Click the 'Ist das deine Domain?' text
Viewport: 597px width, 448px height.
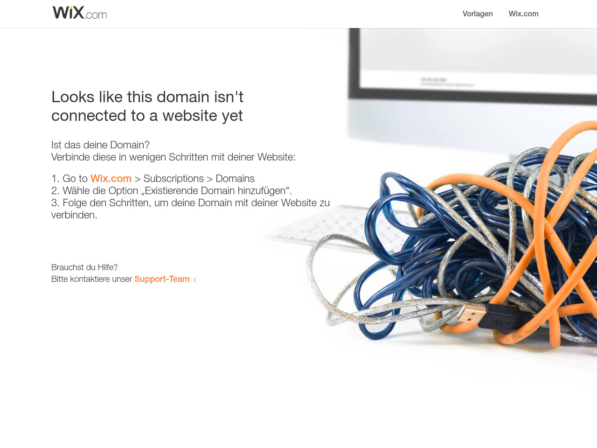[100, 145]
